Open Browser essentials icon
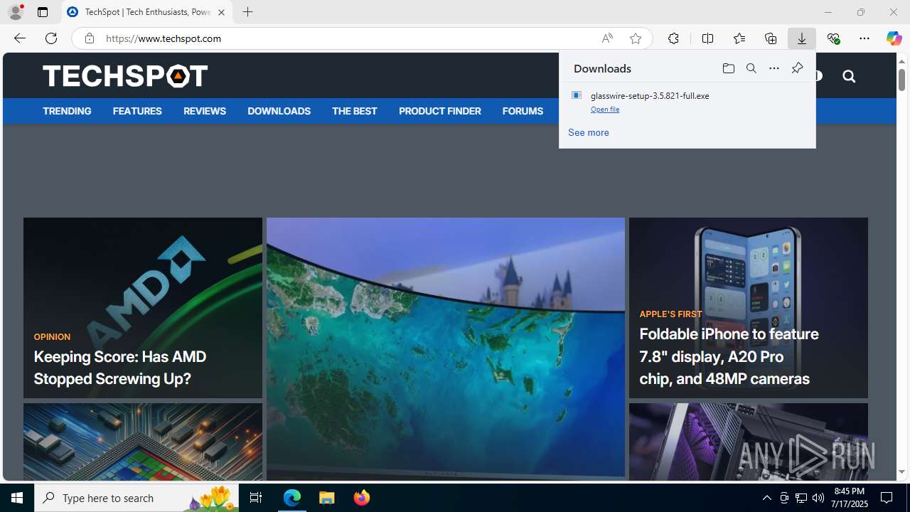The height and width of the screenshot is (512, 910). pyautogui.click(x=833, y=38)
